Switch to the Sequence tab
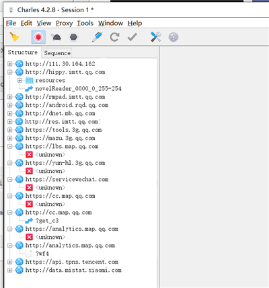This screenshot has height=288, width=269. pos(57,53)
